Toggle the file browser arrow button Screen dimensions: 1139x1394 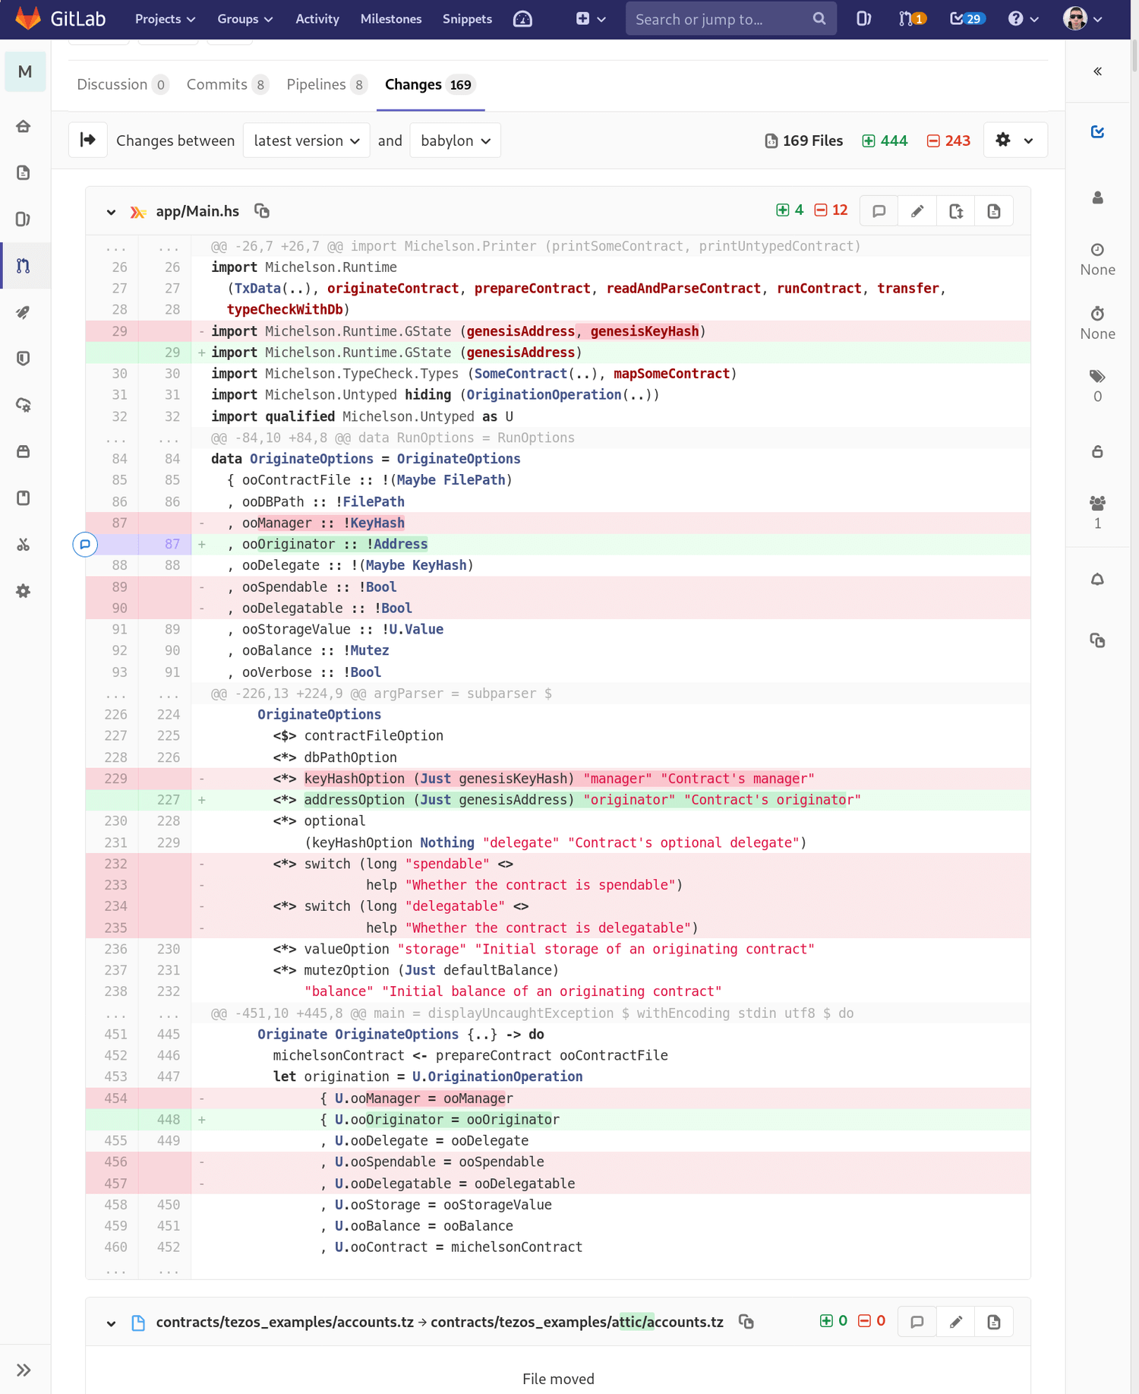coord(88,140)
